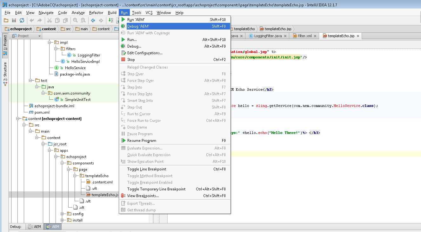Select the HelloService interface in the tree
Image resolution: width=421 pixels, height=232 pixels.
click(75, 68)
